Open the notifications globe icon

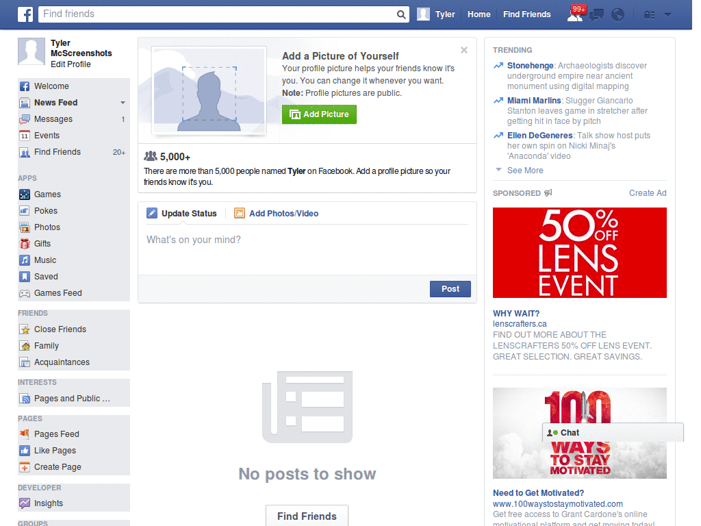pyautogui.click(x=618, y=15)
